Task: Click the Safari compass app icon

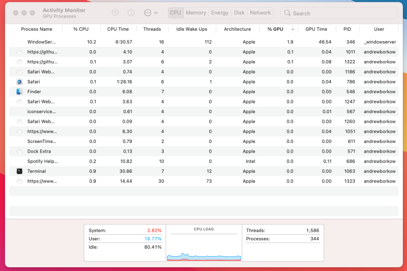Action: click(20, 81)
